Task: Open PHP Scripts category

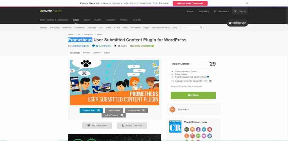Action: click(55, 28)
